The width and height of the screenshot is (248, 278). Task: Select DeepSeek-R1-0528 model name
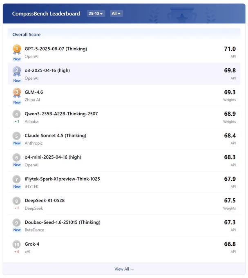click(45, 200)
